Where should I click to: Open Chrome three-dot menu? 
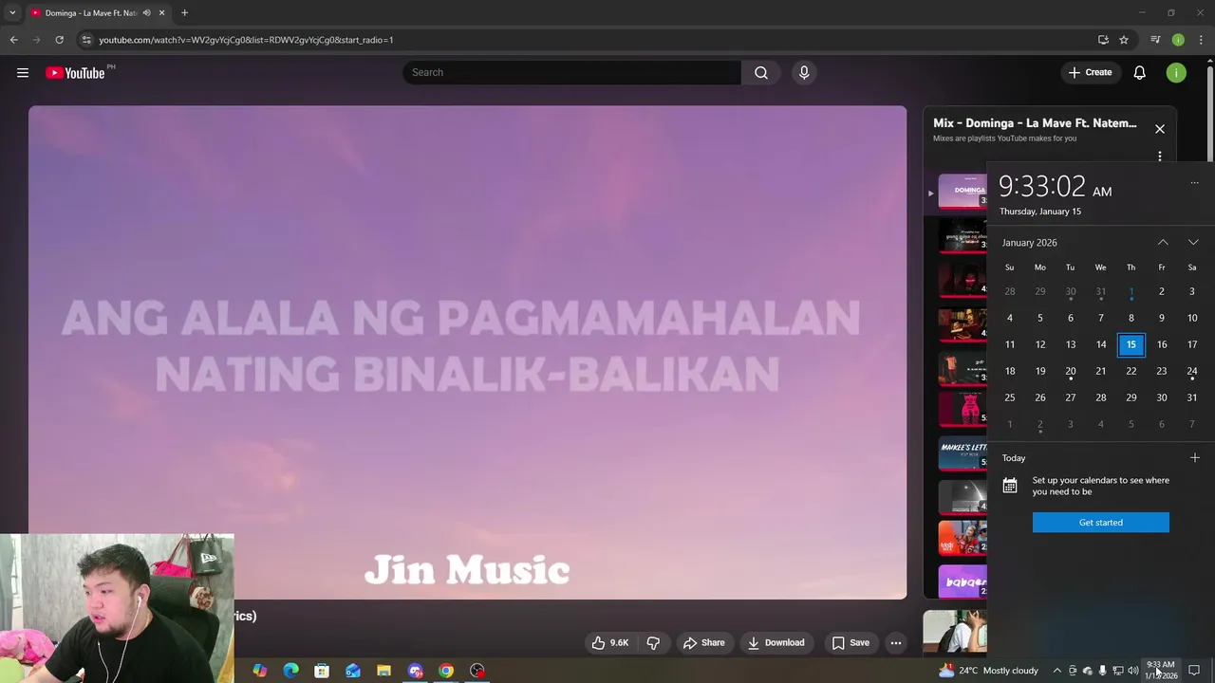pyautogui.click(x=1201, y=40)
